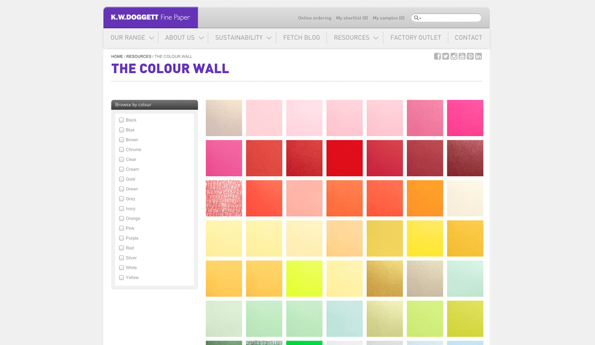Open the Instagram social icon
Screen dimensions: 595x345
coord(454,56)
